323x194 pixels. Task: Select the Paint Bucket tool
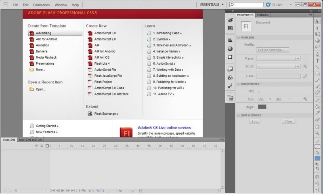317,106
